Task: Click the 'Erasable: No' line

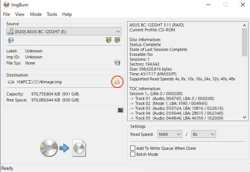Action: [141, 54]
